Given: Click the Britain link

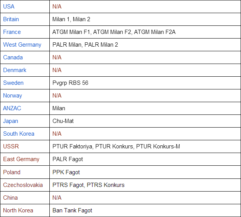Looking at the screenshot, I should point(11,19).
